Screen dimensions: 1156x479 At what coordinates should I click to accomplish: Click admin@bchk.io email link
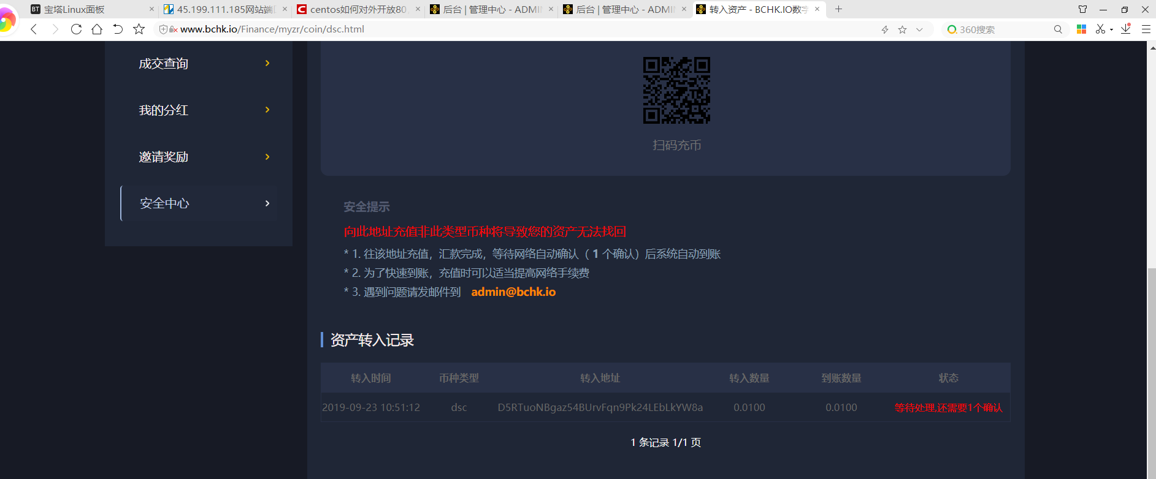click(x=513, y=292)
